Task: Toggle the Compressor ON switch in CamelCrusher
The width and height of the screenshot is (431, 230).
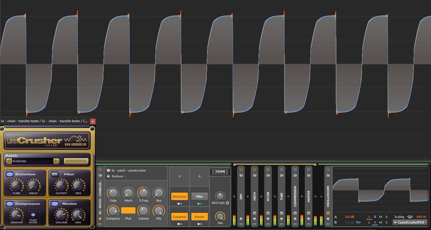Action: click(9, 204)
